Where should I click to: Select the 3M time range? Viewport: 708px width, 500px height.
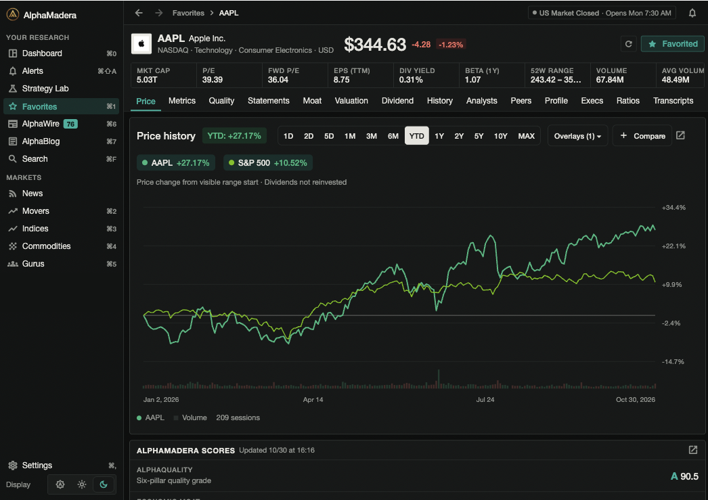pyautogui.click(x=372, y=136)
